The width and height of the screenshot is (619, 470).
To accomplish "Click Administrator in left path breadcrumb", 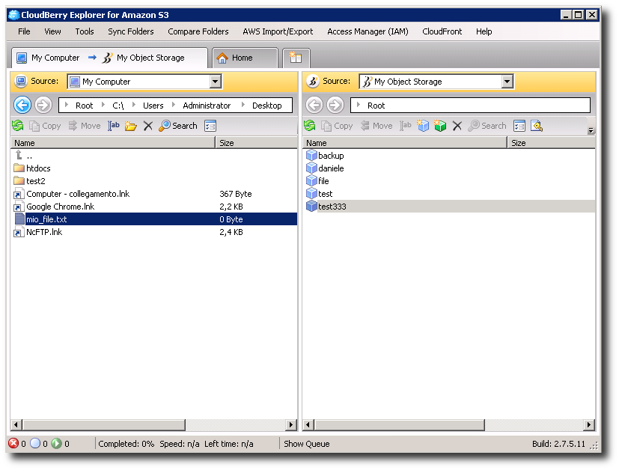I will click(207, 106).
